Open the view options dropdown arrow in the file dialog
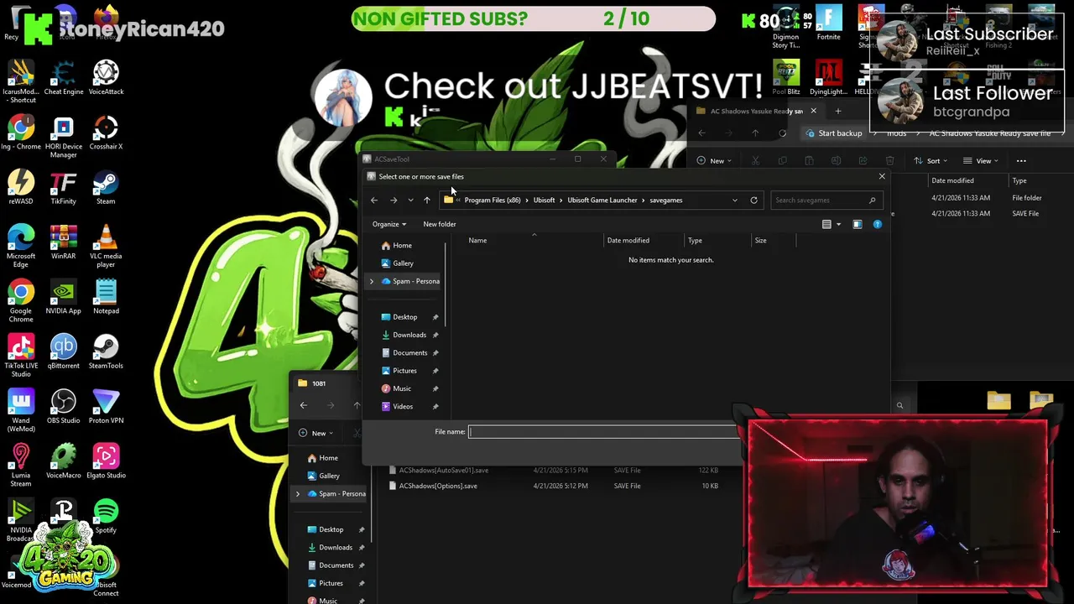 838,224
